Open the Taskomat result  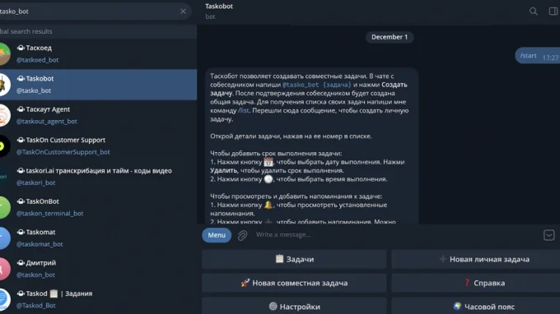tap(98, 238)
